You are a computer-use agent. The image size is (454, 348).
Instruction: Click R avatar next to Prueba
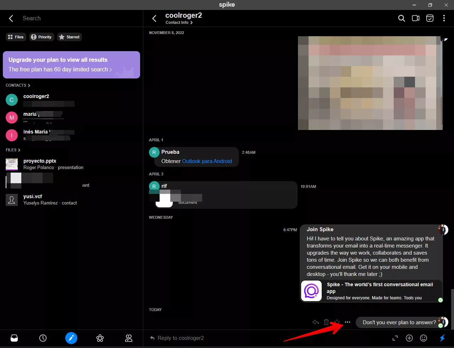(154, 152)
